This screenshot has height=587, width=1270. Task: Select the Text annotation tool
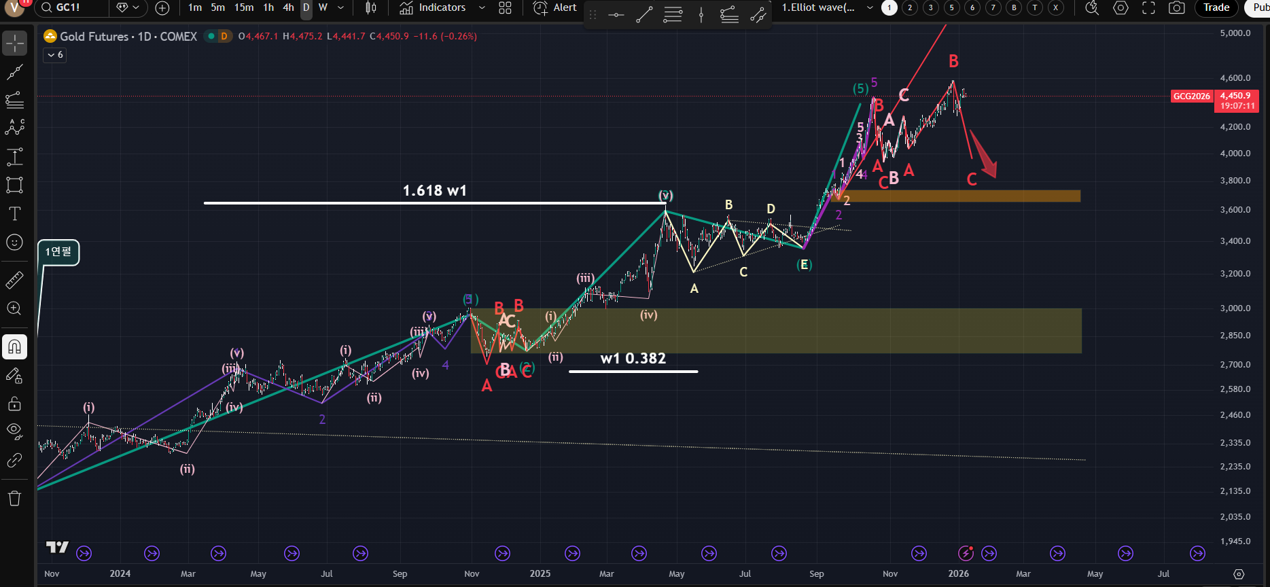pos(14,213)
